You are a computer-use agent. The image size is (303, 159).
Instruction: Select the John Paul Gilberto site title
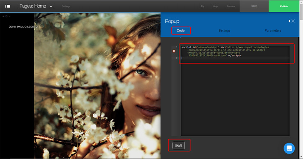(x=23, y=27)
